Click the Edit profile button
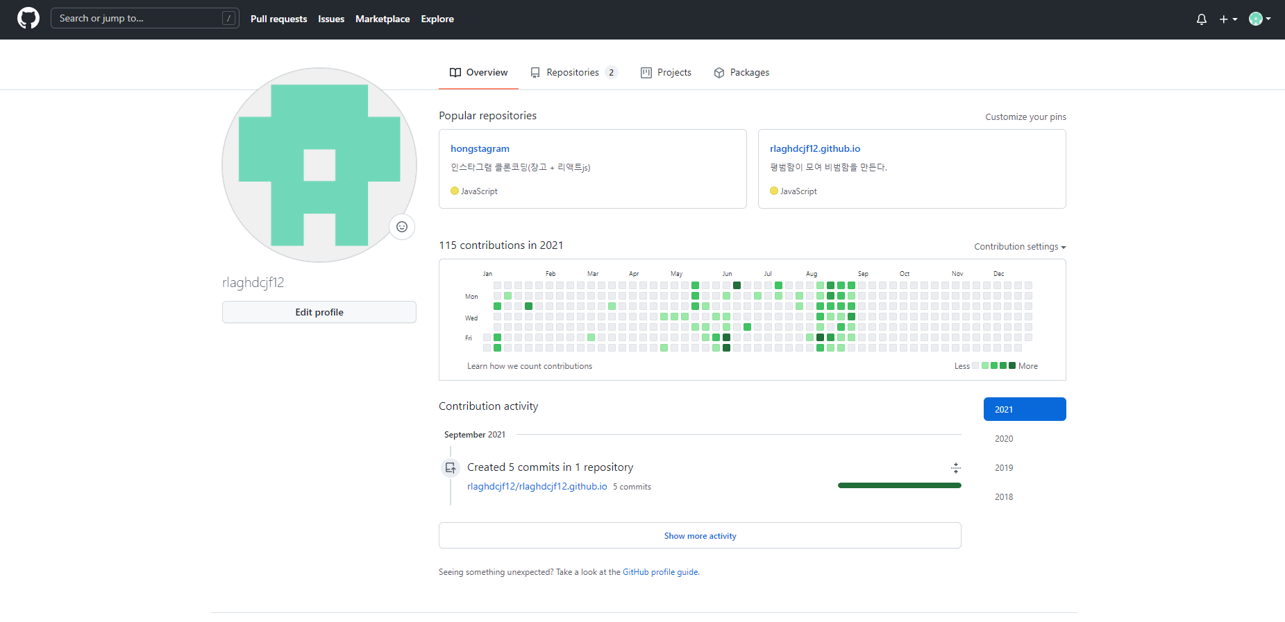The width and height of the screenshot is (1285, 622). pos(319,312)
